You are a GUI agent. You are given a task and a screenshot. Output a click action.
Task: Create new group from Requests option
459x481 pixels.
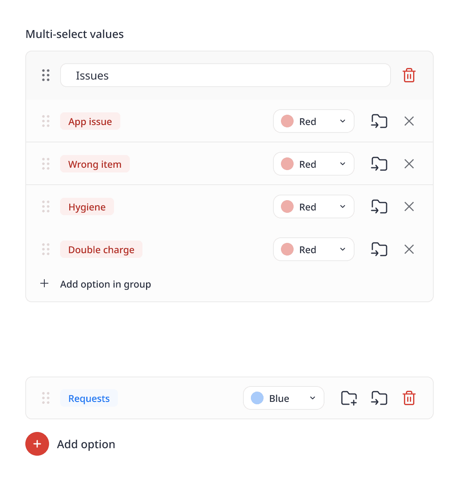tap(349, 398)
